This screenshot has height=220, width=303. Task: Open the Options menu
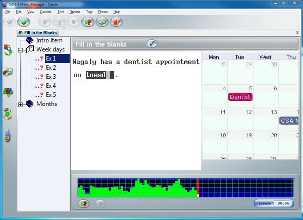75,12
